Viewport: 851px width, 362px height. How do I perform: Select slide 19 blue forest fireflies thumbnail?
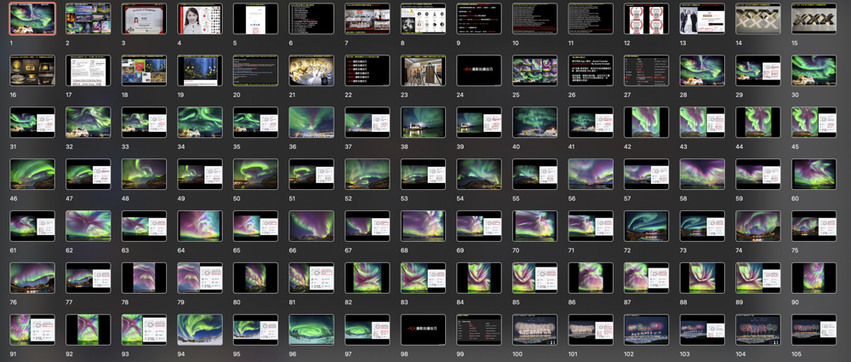(x=200, y=71)
